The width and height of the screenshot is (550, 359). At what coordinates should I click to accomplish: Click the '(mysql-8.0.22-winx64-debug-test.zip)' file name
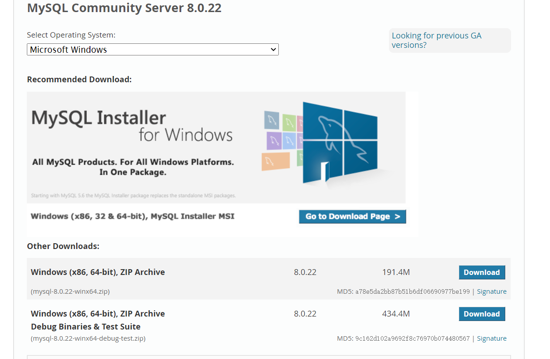click(88, 338)
